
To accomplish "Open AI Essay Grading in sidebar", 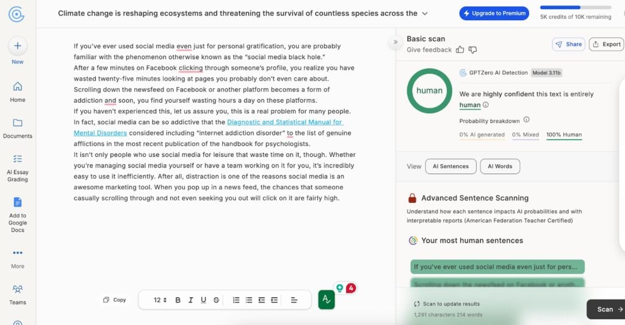I will pyautogui.click(x=18, y=169).
